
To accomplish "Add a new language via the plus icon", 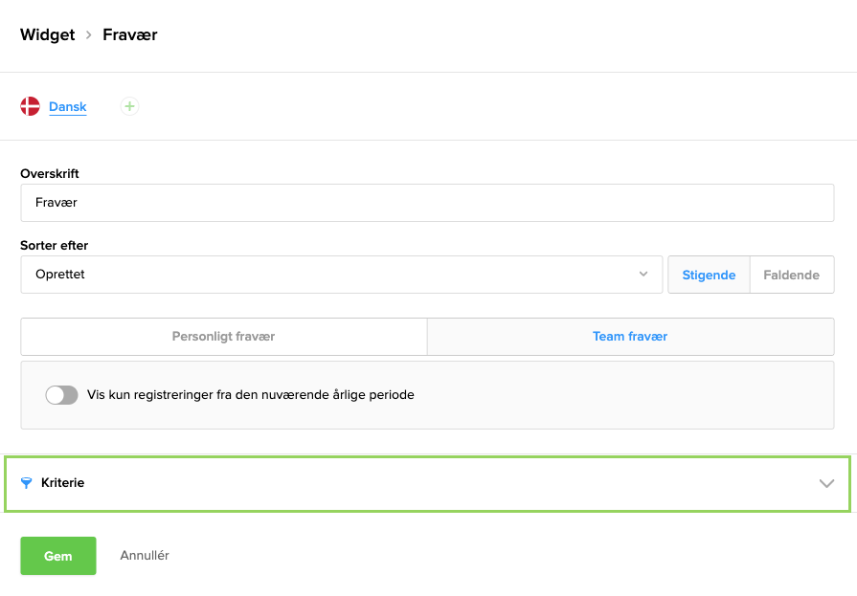I will click(x=129, y=106).
